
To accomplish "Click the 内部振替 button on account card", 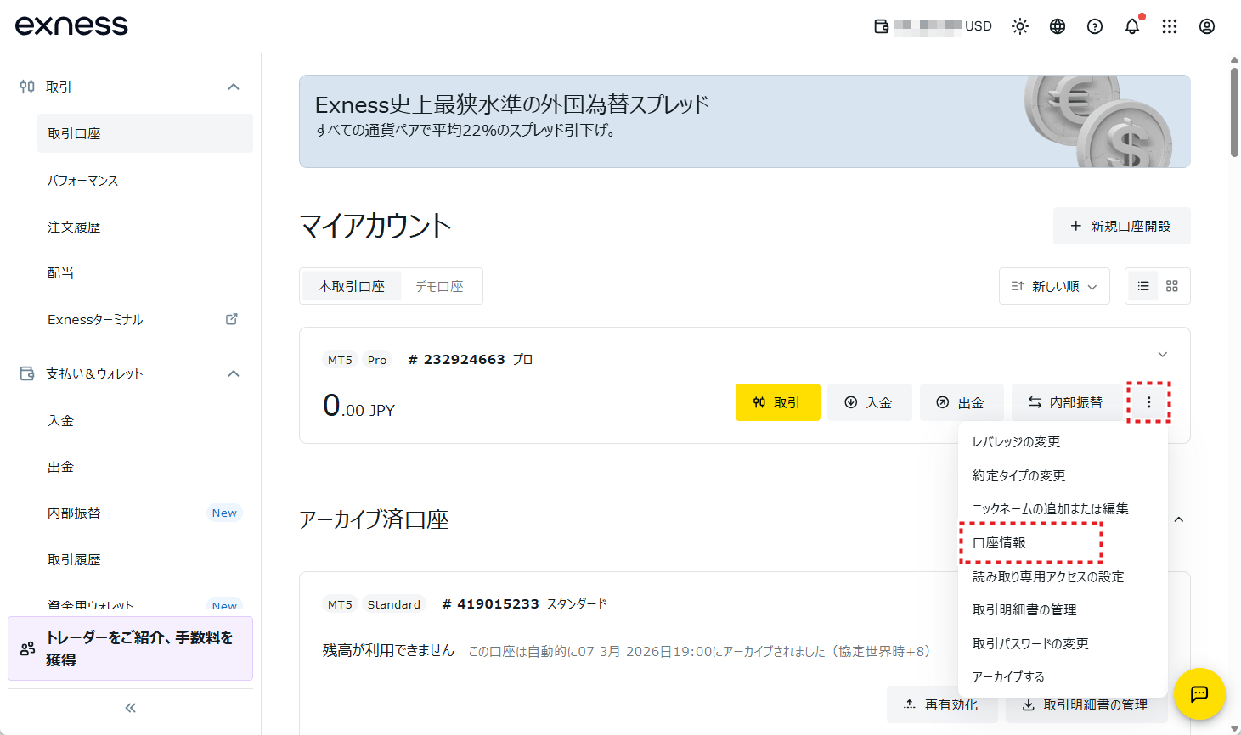I will 1067,402.
